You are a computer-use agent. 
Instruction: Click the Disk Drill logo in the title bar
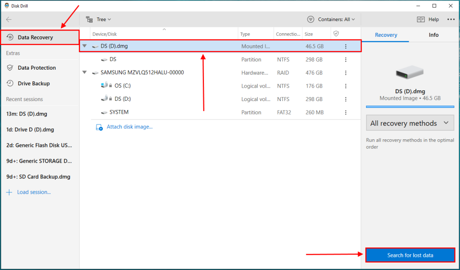5,5
